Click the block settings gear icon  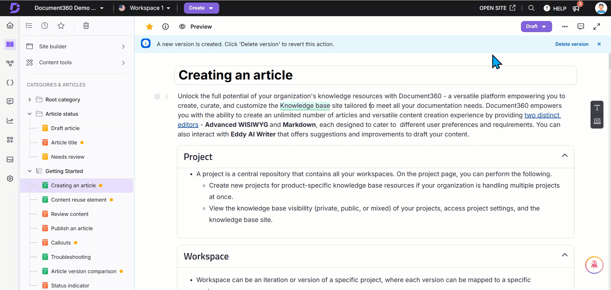pyautogui.click(x=157, y=97)
